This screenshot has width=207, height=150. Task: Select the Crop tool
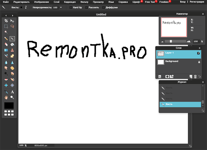click(x=6, y=21)
